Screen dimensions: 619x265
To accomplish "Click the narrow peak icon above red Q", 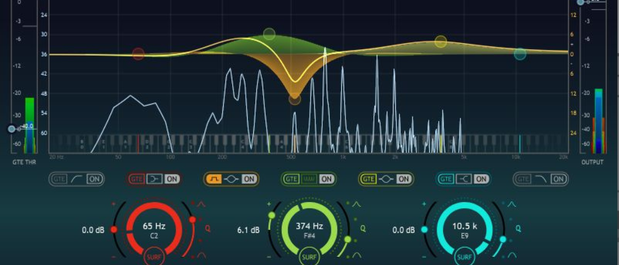I will tap(201, 204).
